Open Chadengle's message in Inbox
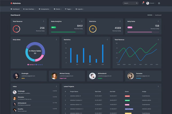 coord(29,92)
